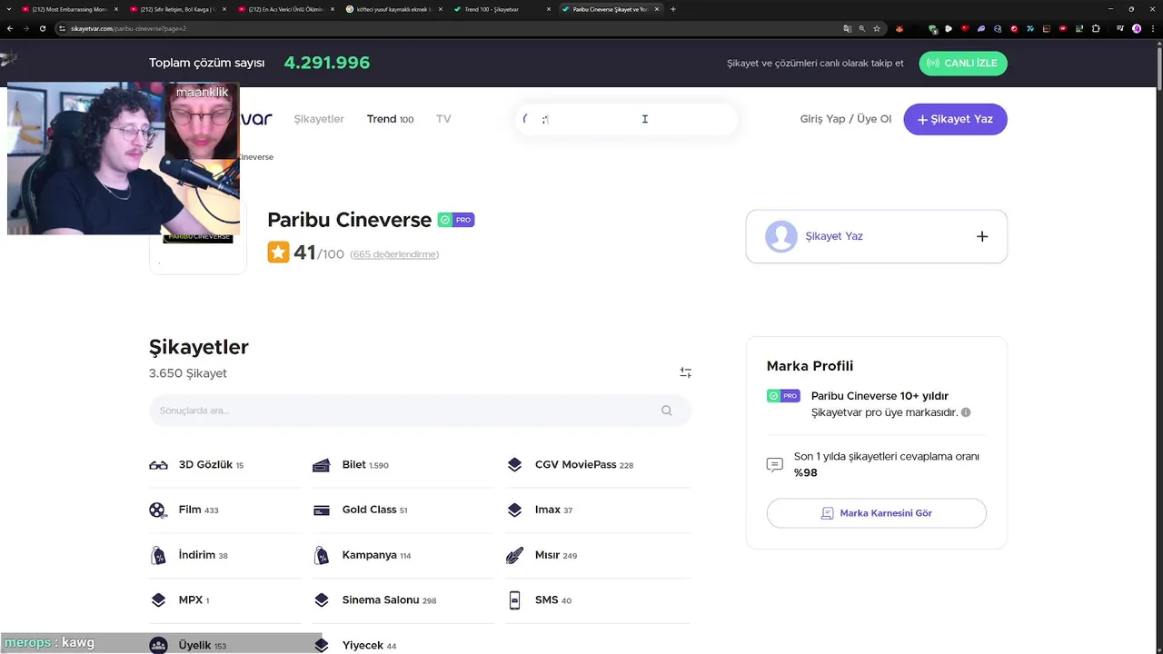Click the green CANLI İZLE button
1163x654 pixels.
(963, 64)
